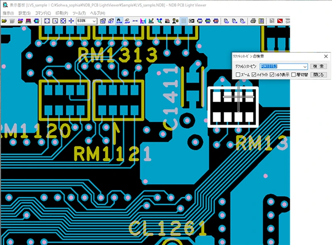Expand the リファレンス-ピン combo box list
Image resolution: width=332 pixels, height=245 pixels.
(305, 66)
